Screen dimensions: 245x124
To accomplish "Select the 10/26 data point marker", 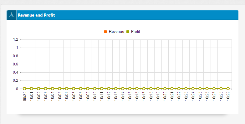I will point(207,89).
